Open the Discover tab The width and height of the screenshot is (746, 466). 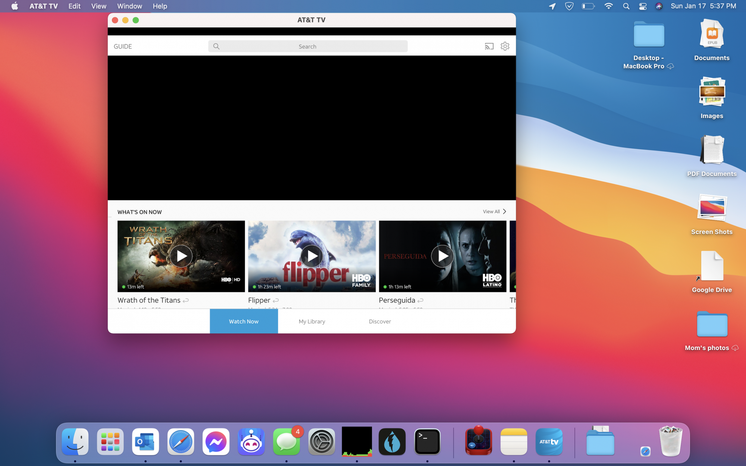(380, 321)
